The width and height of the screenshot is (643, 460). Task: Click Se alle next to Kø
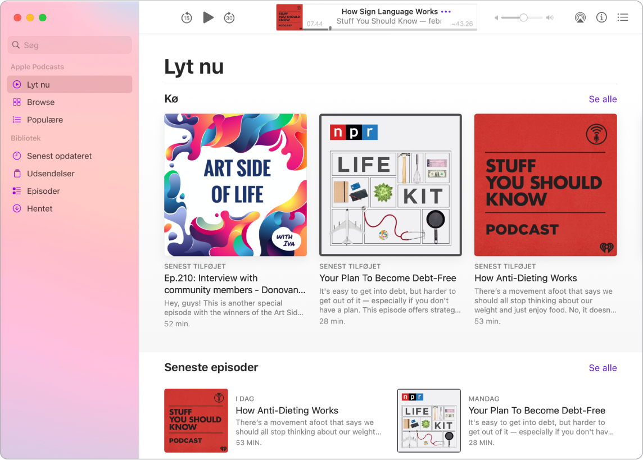(603, 99)
